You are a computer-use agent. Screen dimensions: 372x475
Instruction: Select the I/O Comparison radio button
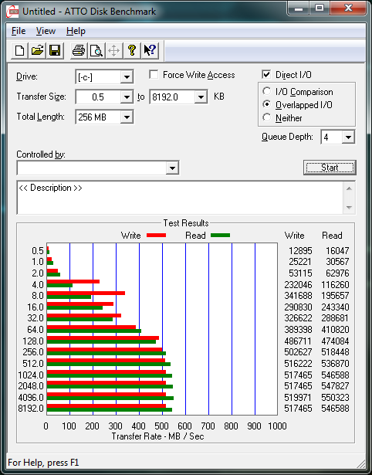(267, 91)
